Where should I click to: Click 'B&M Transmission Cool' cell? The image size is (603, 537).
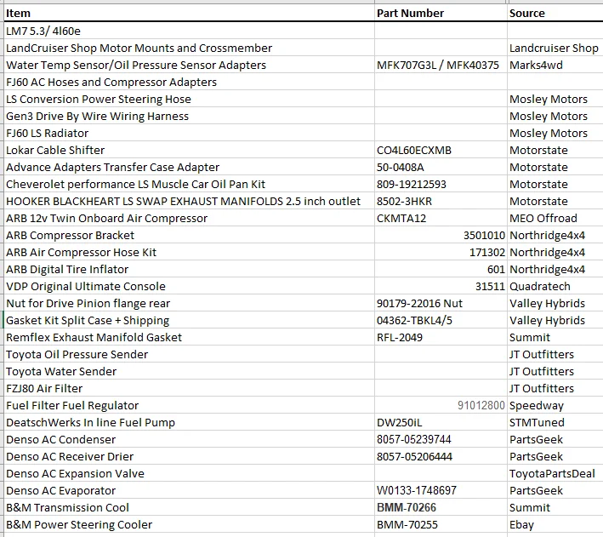pyautogui.click(x=189, y=507)
